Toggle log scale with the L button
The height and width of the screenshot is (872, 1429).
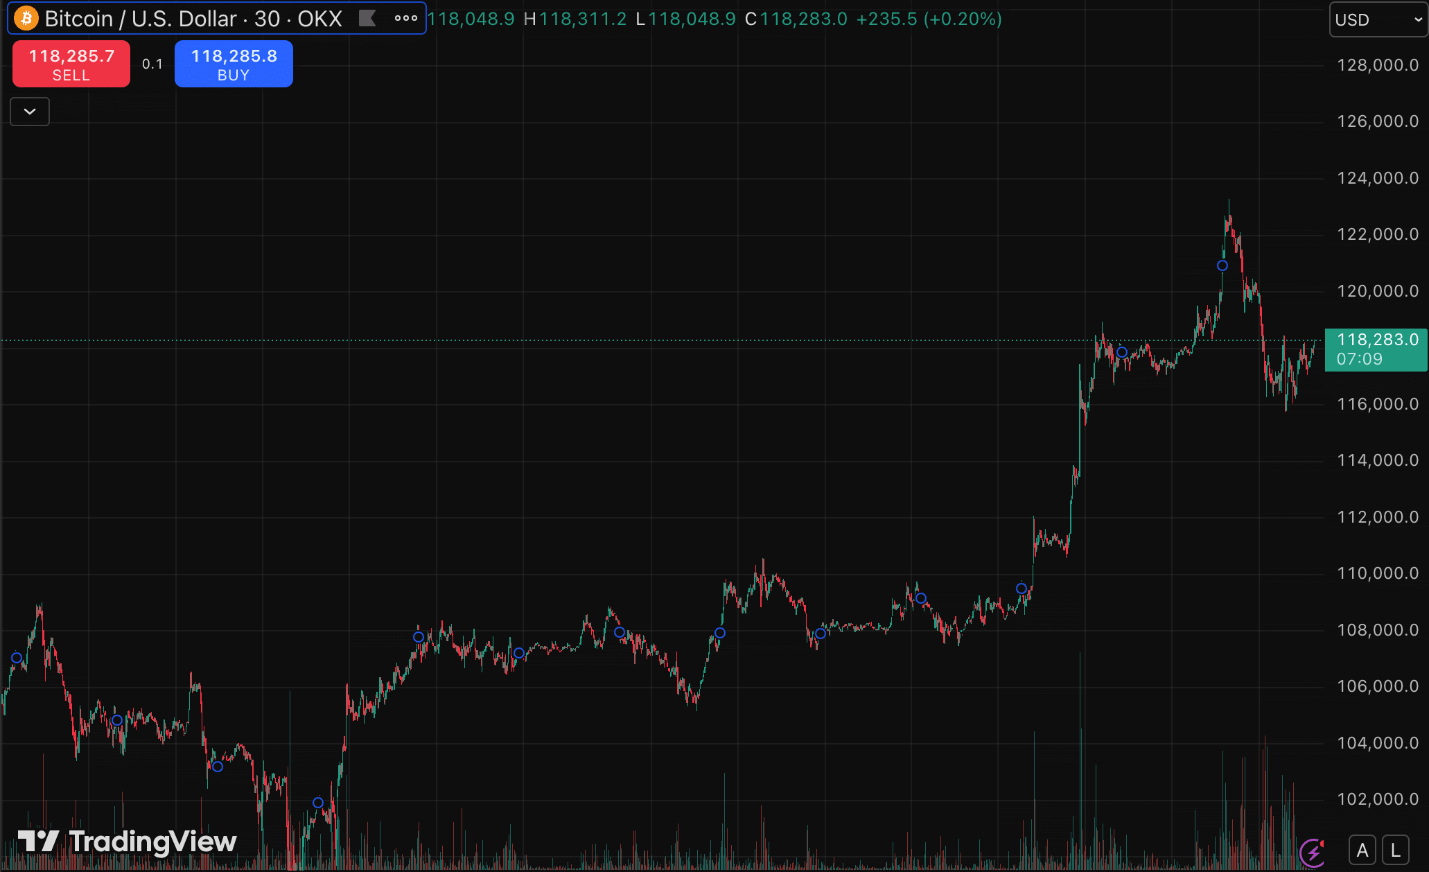click(x=1396, y=850)
